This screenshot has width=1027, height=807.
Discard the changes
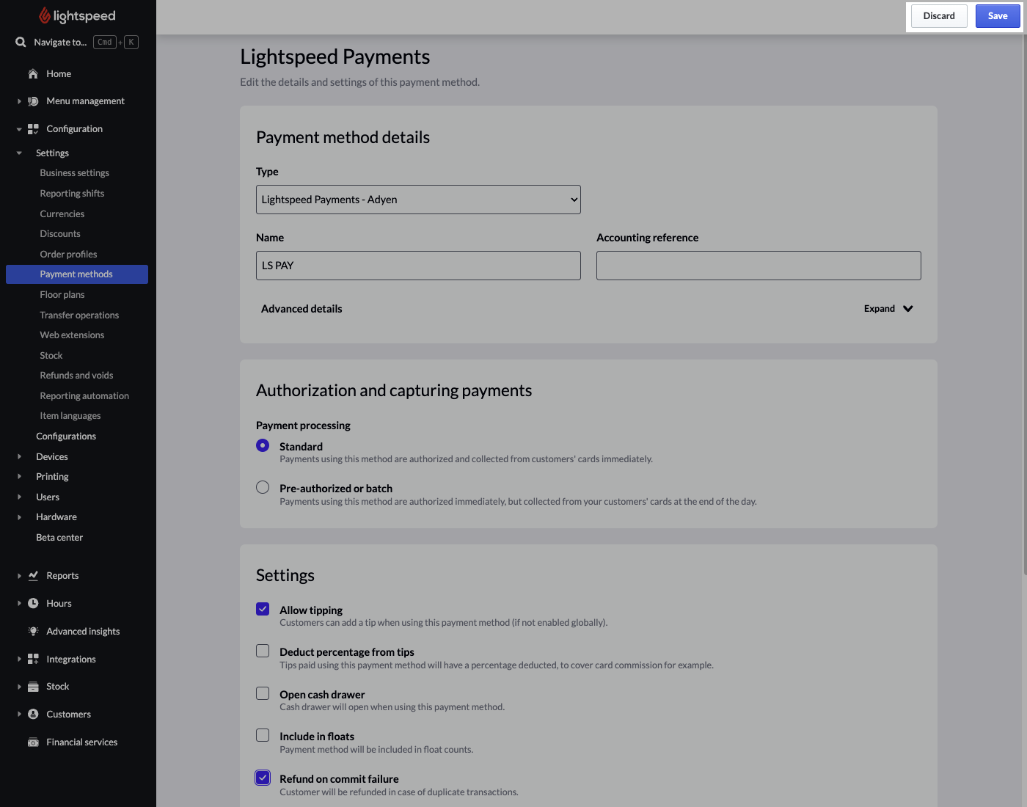[x=939, y=16]
